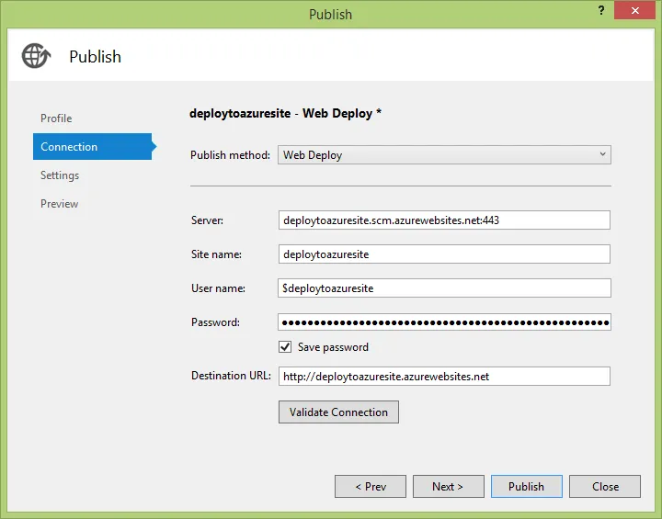Focus the Server input field
The width and height of the screenshot is (662, 519).
point(444,220)
